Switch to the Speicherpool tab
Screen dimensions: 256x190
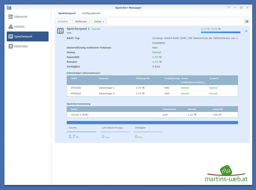click(x=67, y=13)
